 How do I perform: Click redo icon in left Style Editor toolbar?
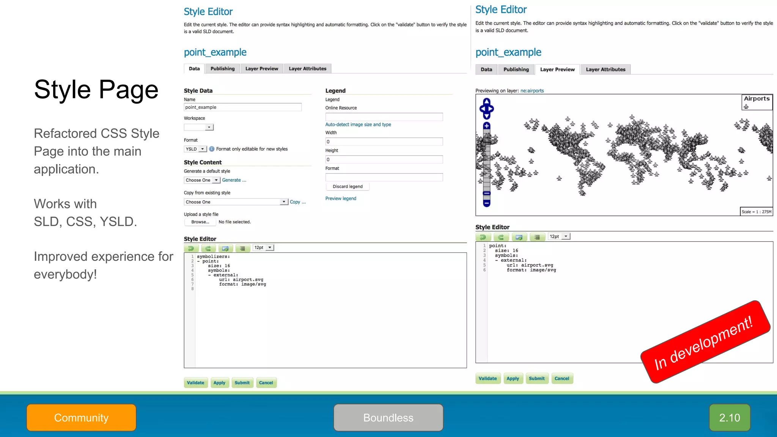pyautogui.click(x=208, y=248)
